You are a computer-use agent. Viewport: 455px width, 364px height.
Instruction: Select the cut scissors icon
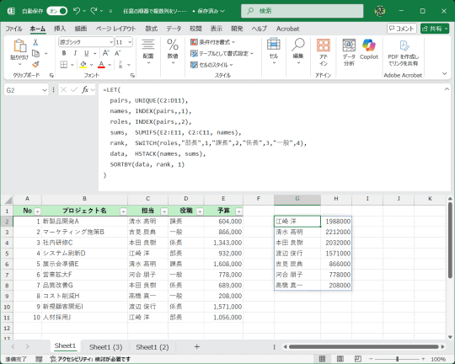click(x=35, y=42)
